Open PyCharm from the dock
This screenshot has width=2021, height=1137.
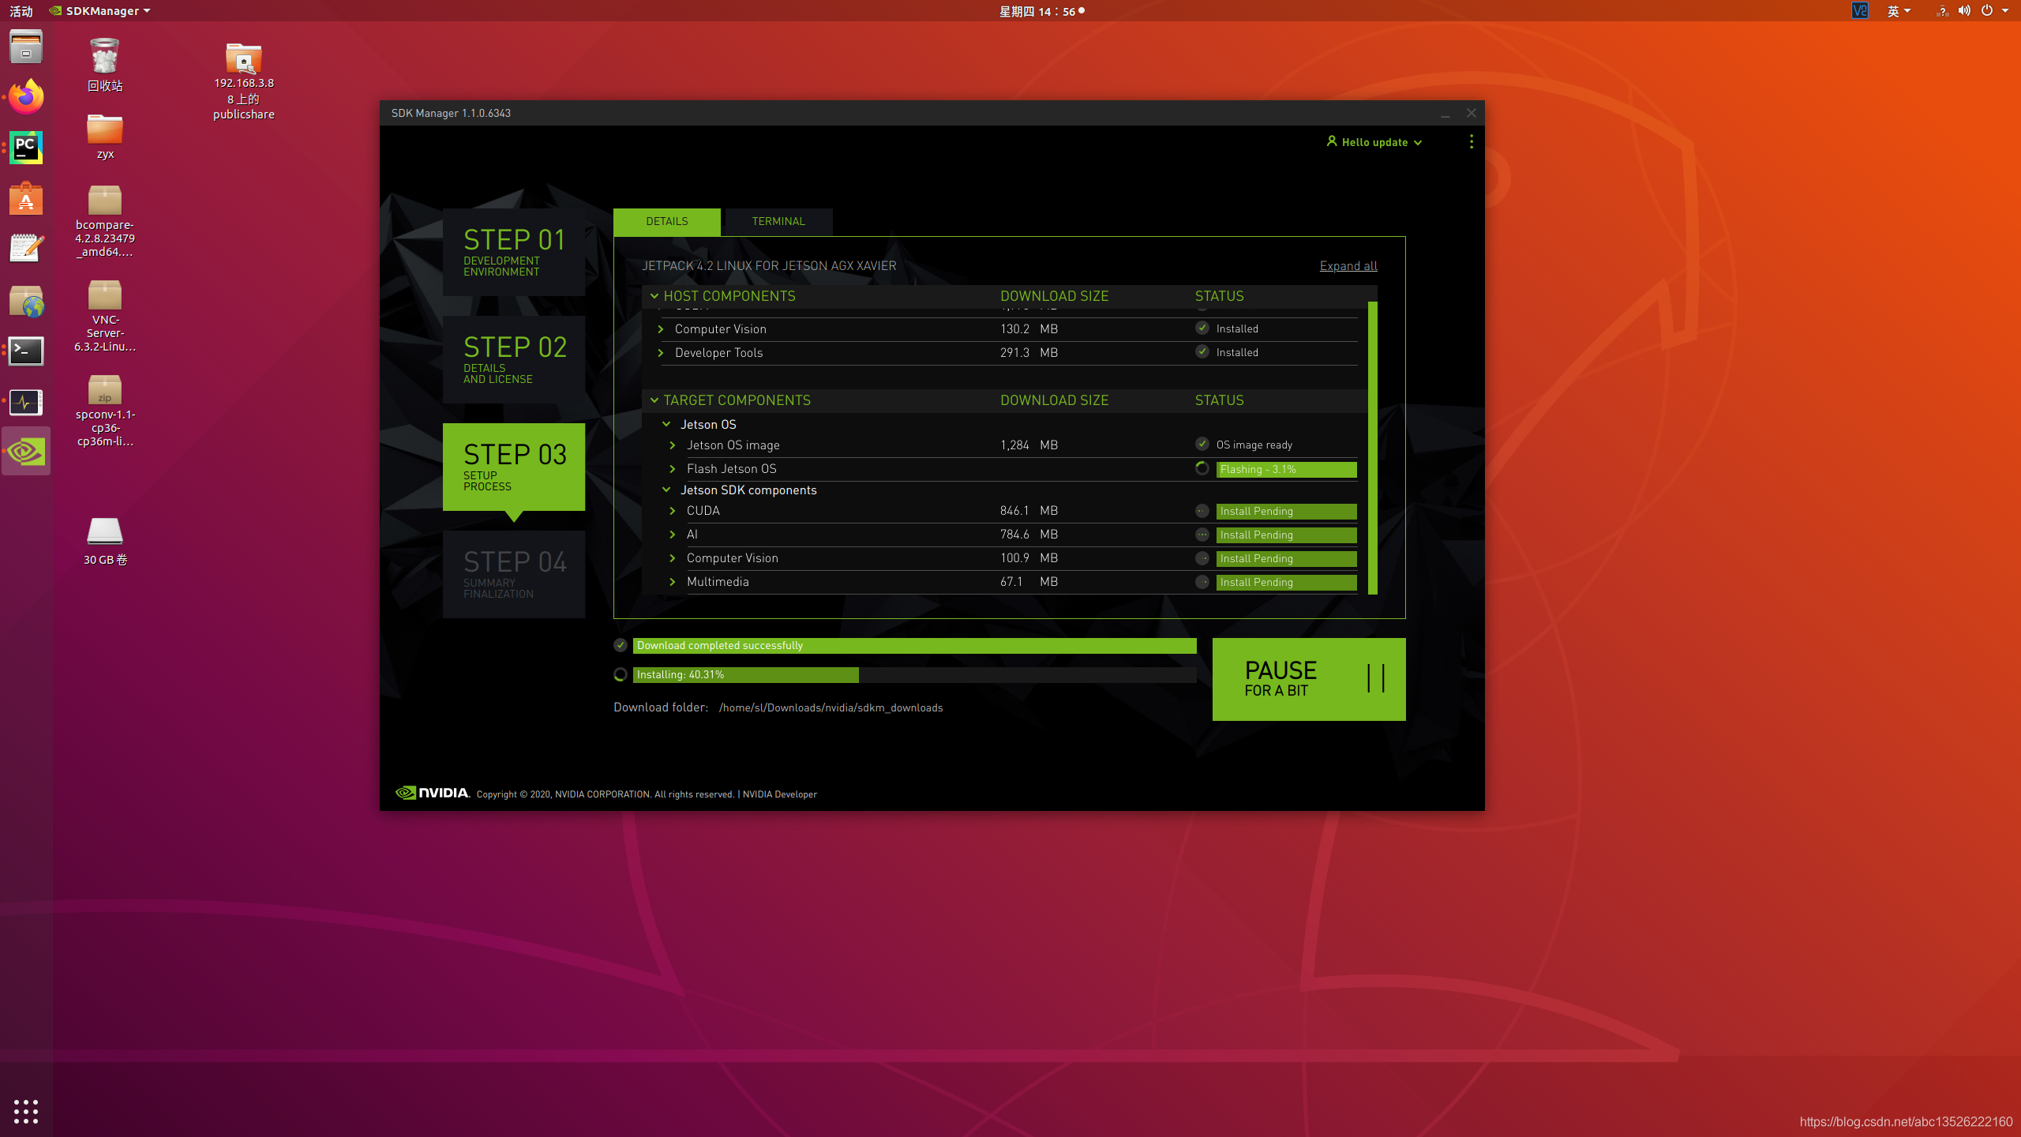click(26, 148)
